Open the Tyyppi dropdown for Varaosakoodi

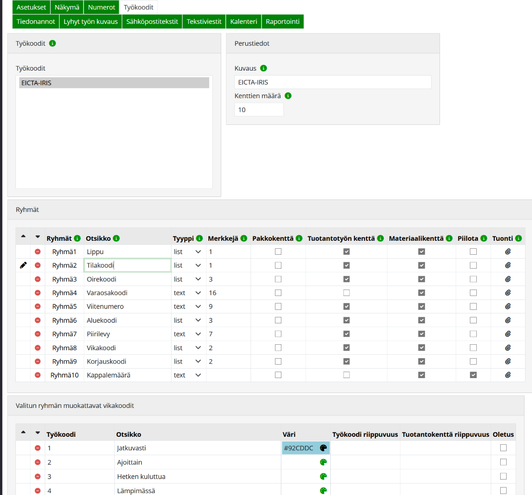pyautogui.click(x=188, y=293)
